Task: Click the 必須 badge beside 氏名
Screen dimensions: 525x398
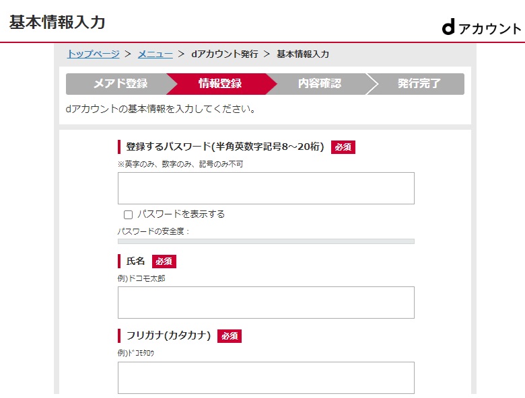Action: pos(164,262)
